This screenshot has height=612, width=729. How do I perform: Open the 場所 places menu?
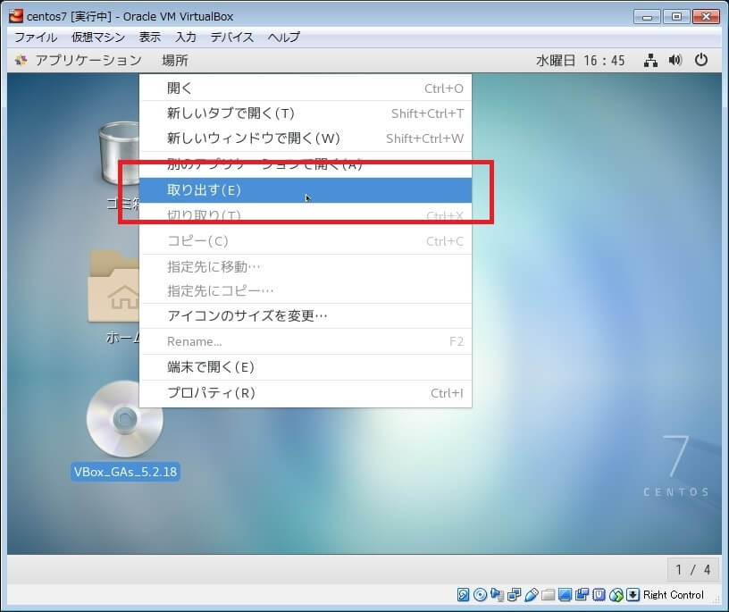[175, 61]
